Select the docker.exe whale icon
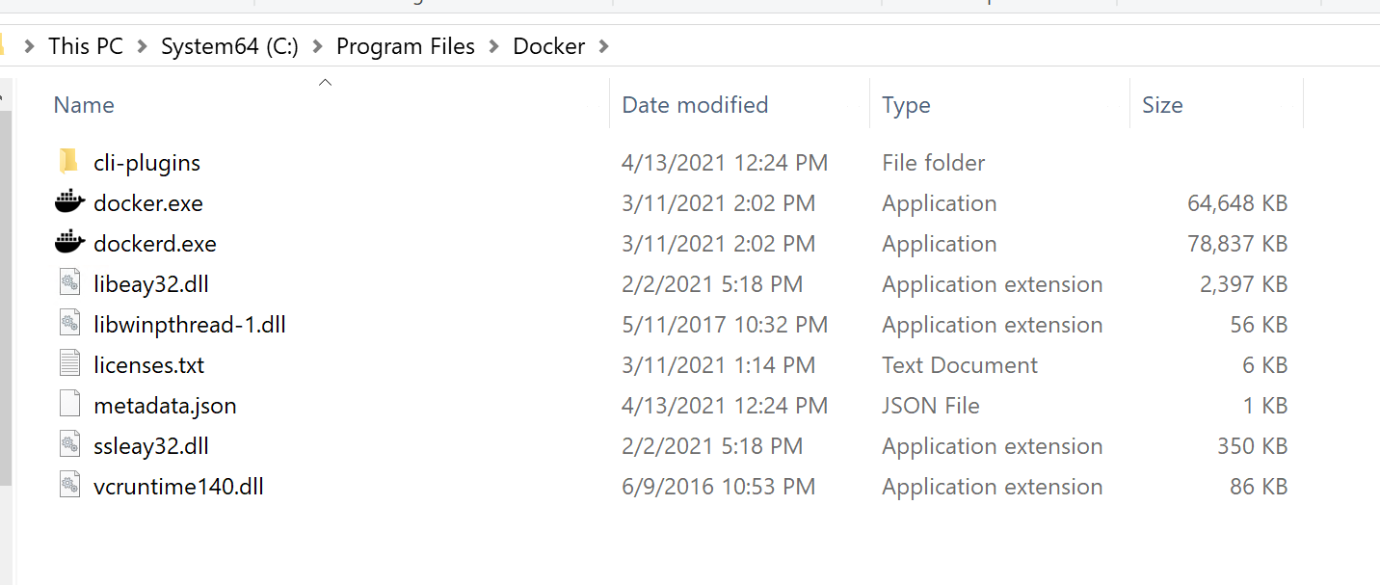Screen dimensions: 1380x585 tap(68, 202)
